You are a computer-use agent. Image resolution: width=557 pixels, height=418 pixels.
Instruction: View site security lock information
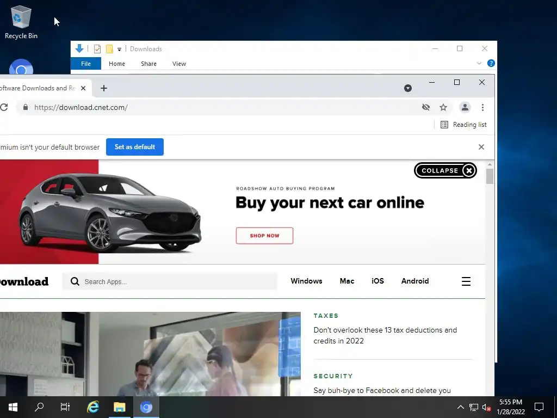pos(25,107)
